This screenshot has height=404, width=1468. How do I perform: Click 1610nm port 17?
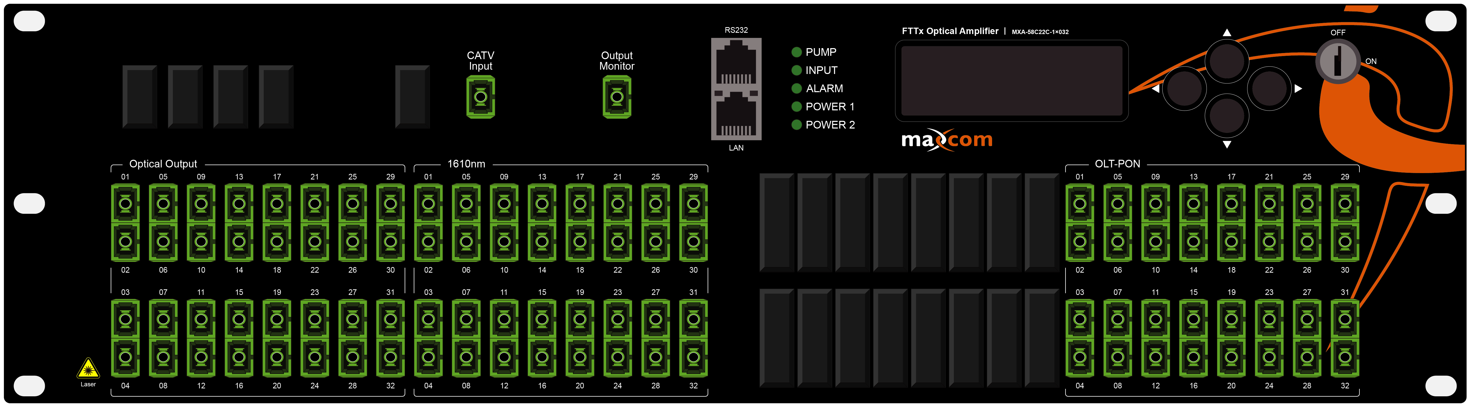pos(580,203)
